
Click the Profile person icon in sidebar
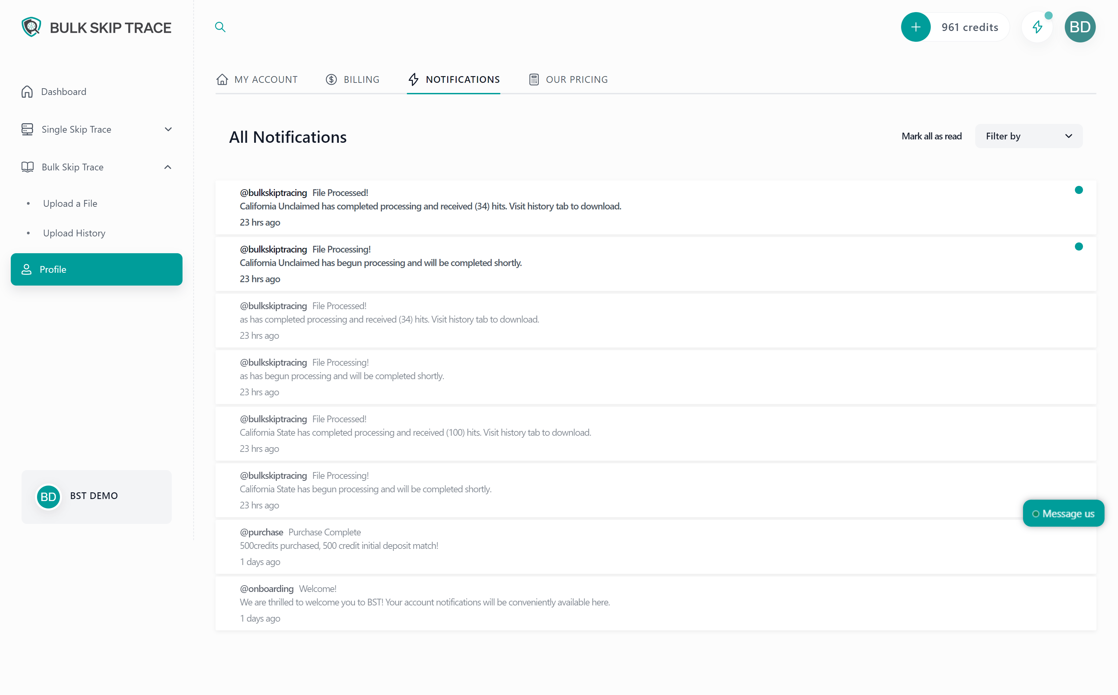click(27, 269)
